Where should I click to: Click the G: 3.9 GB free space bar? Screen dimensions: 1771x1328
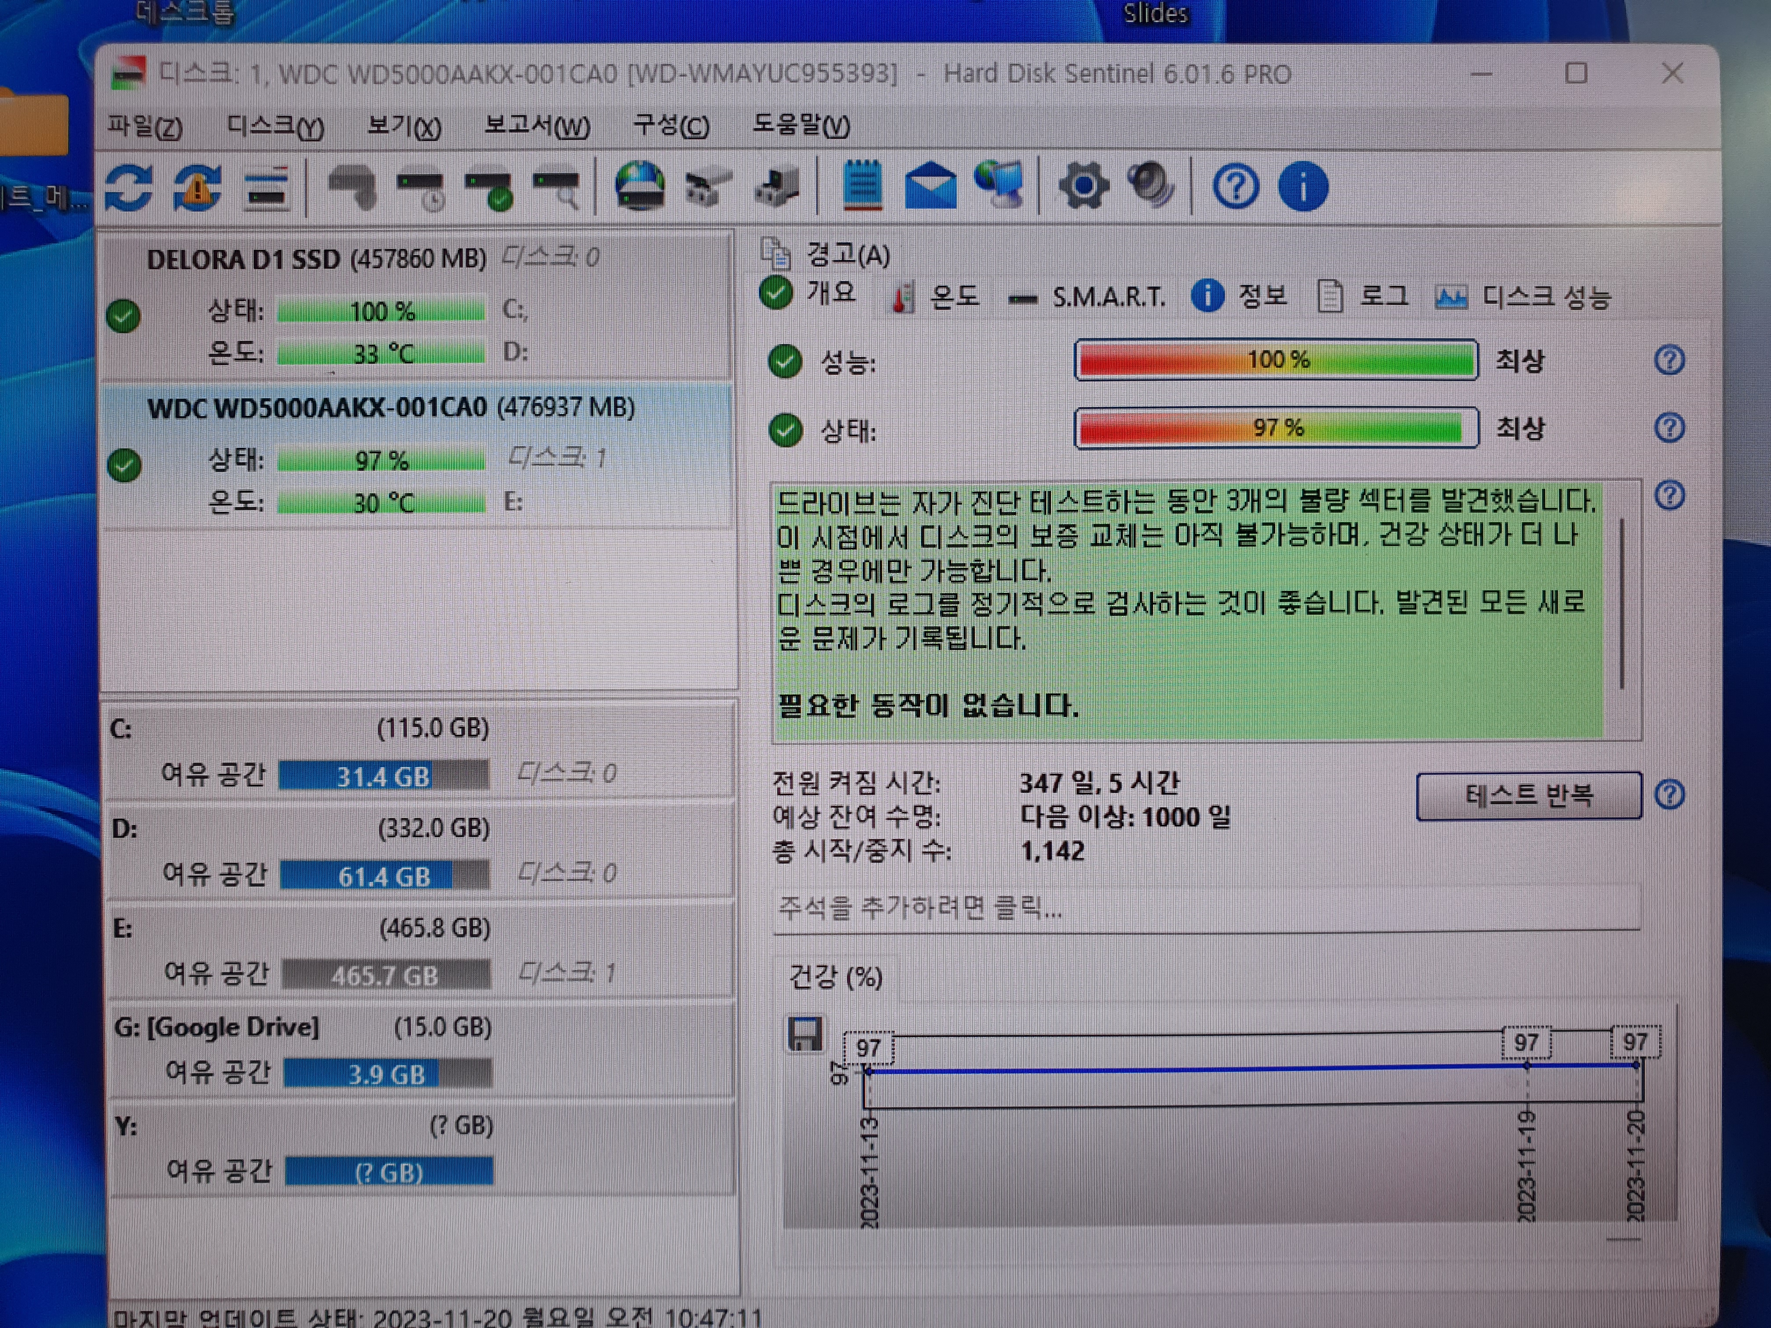click(x=387, y=1073)
